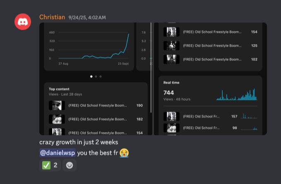Screen dimensions: 281x184
Task: Select the third carousel dot under the graph
Action: point(101,76)
